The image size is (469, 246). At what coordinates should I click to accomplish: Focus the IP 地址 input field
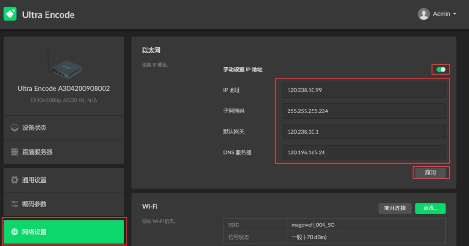coord(364,90)
